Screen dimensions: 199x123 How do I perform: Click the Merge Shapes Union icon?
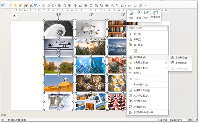pos(96,5)
